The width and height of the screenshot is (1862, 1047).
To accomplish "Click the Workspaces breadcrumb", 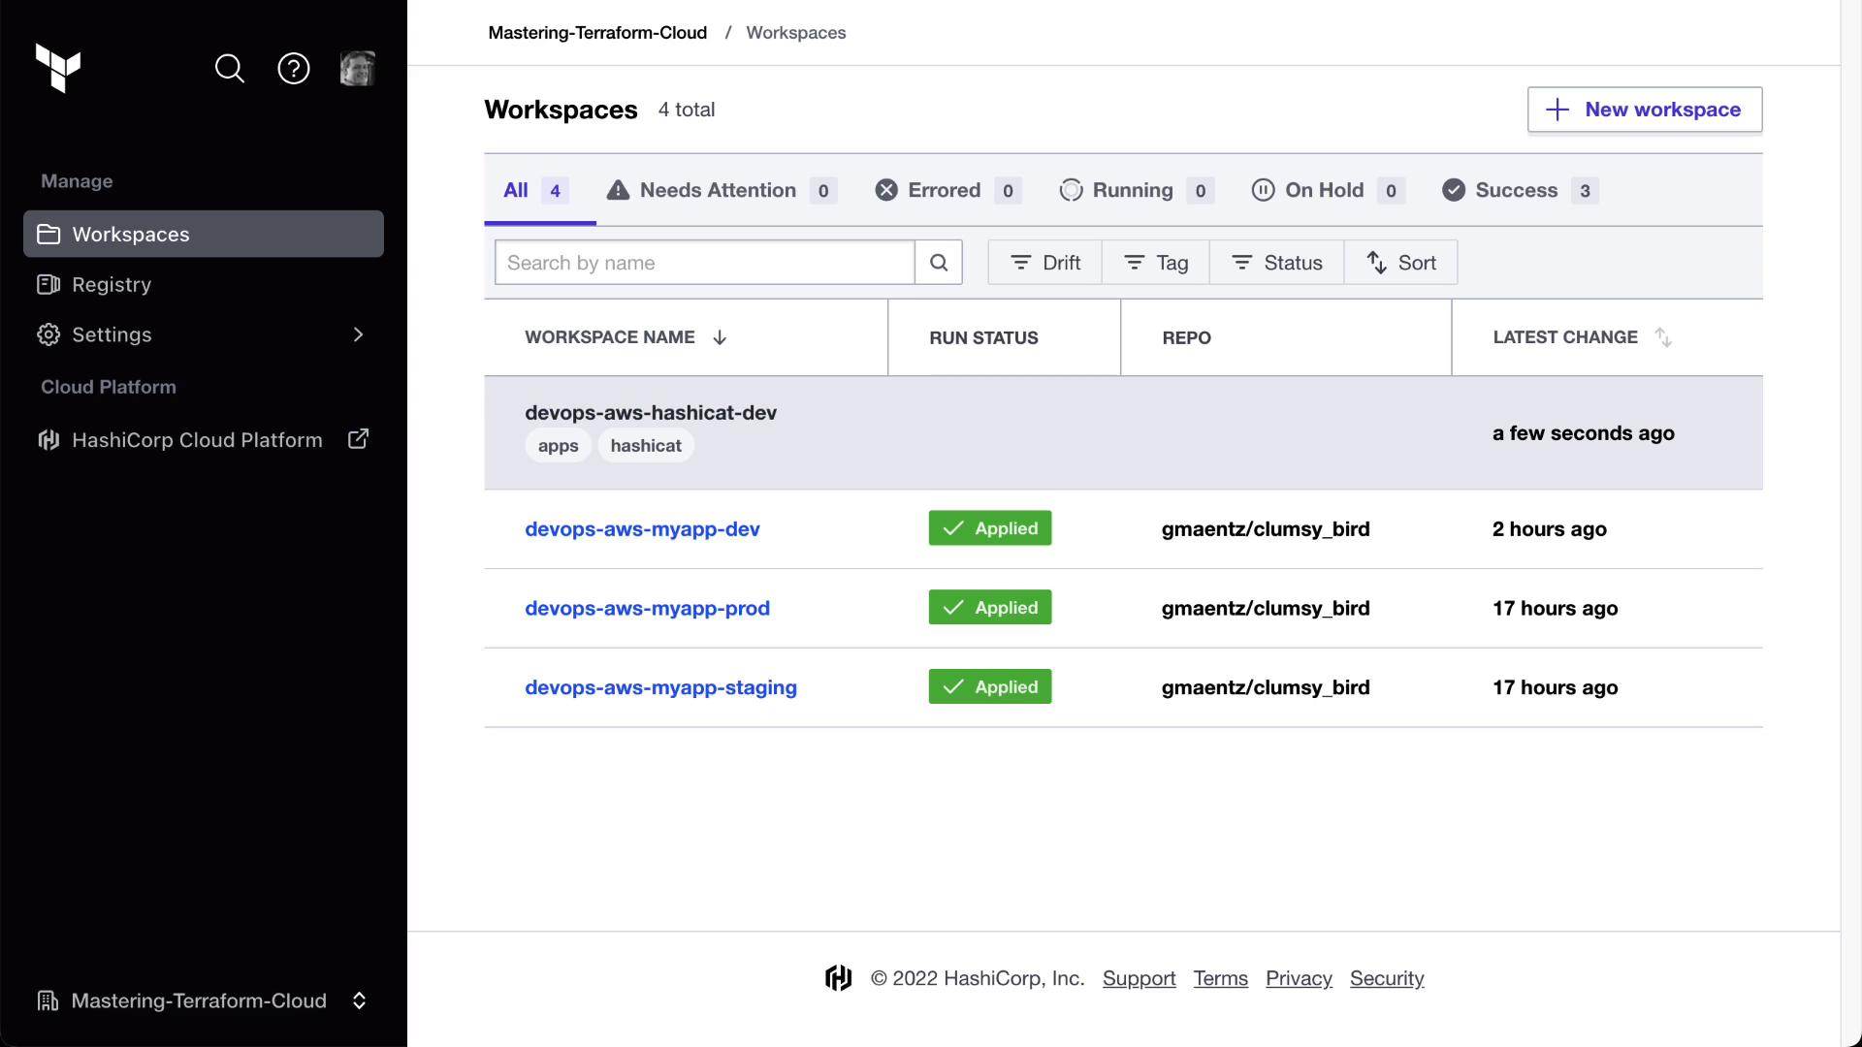I will click(x=796, y=32).
